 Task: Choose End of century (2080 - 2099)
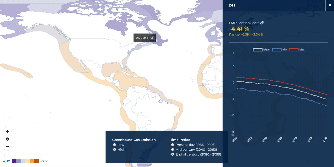point(173,155)
